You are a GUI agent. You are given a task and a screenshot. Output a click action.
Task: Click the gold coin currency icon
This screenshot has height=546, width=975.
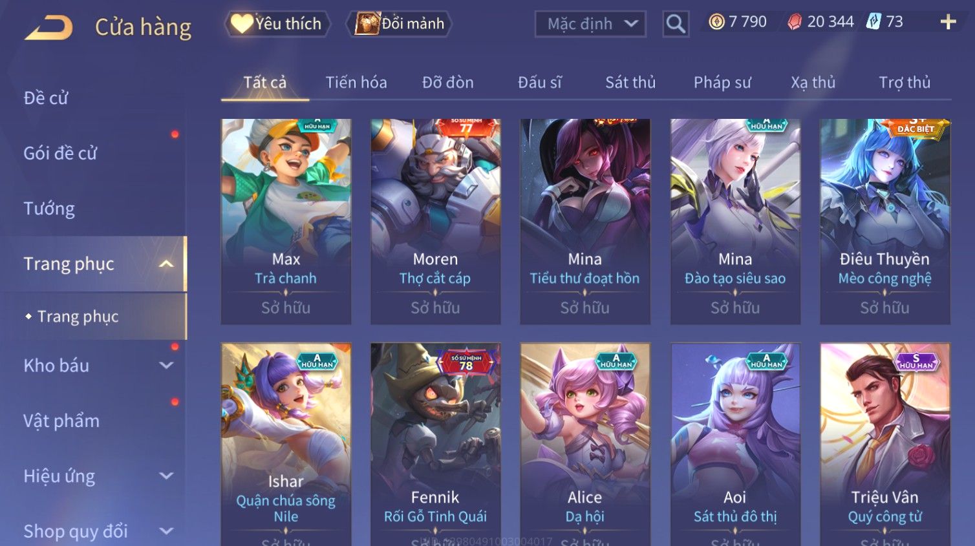tap(716, 22)
